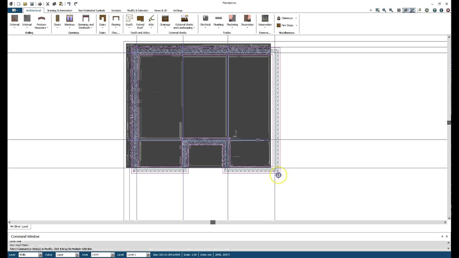Viewport: 459px width, 258px height.
Task: Click the Scale 1:50 status entry
Action: (x=190, y=255)
